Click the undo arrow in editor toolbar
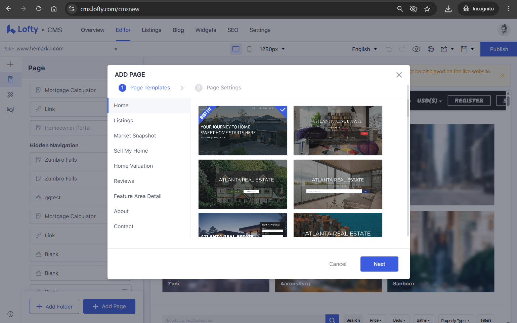 coord(389,49)
